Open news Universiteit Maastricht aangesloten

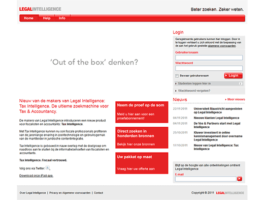pos(218,110)
